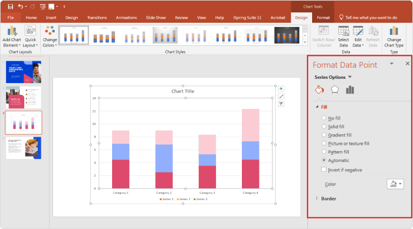Click Start From Beginning slideshow icon
The height and width of the screenshot is (229, 413).
point(42,6)
